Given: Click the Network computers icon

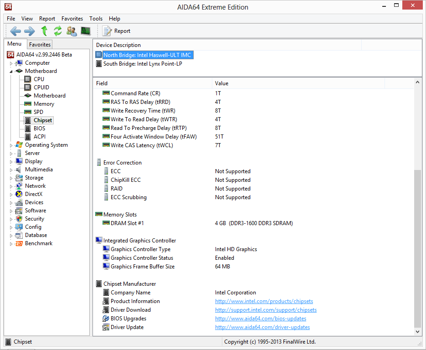Looking at the screenshot, I should coord(19,186).
